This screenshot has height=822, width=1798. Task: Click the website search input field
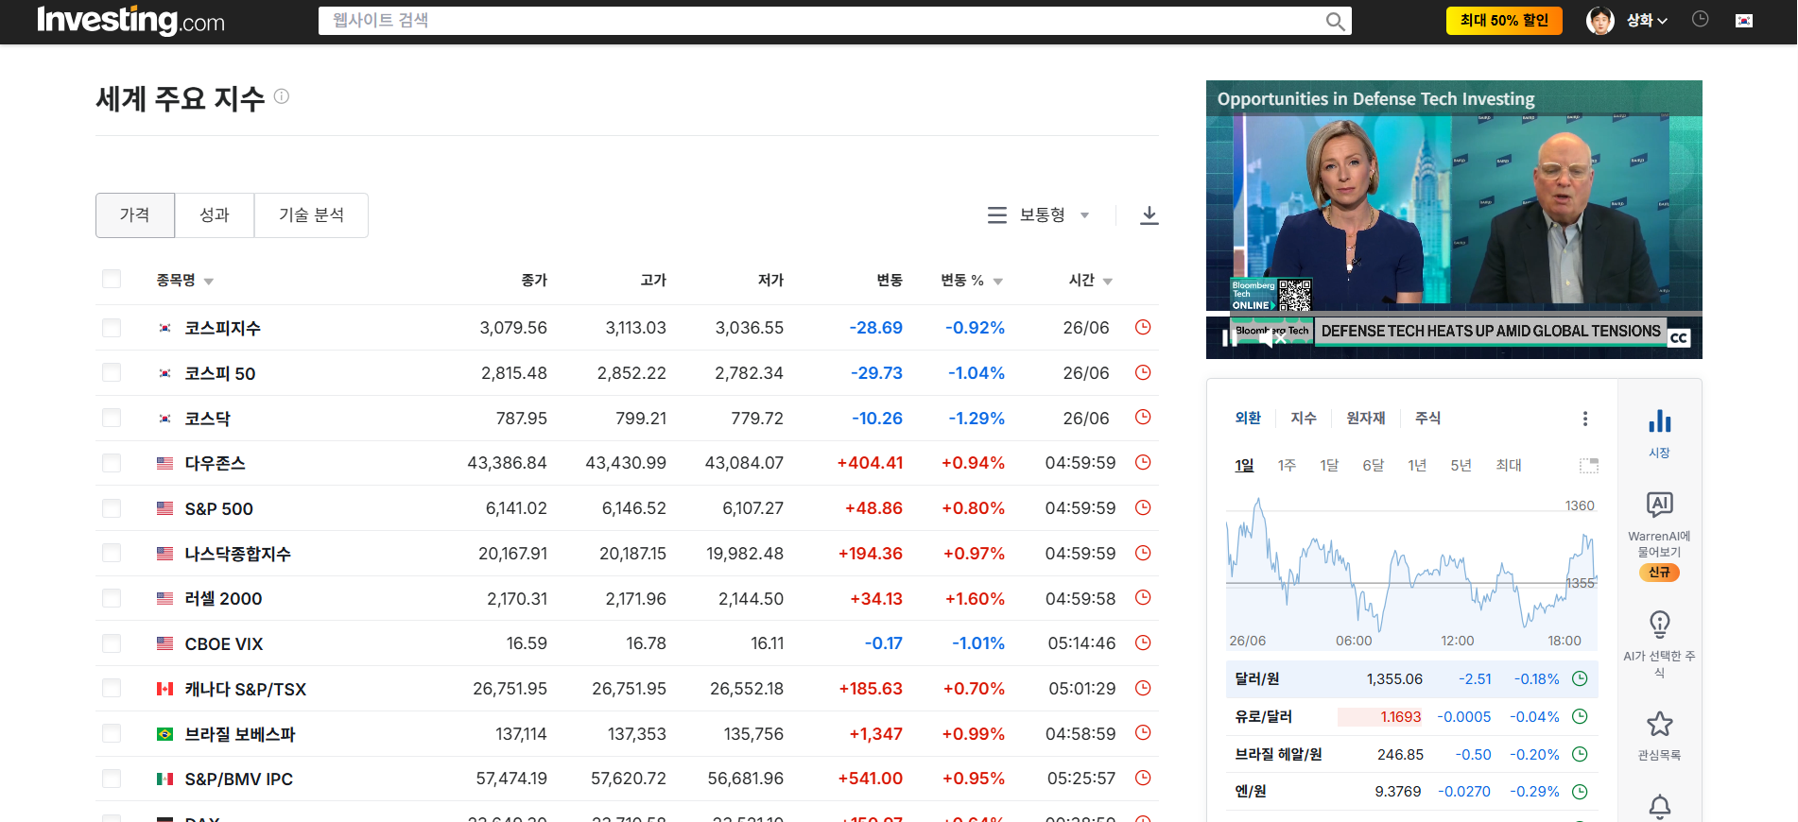pos(821,21)
